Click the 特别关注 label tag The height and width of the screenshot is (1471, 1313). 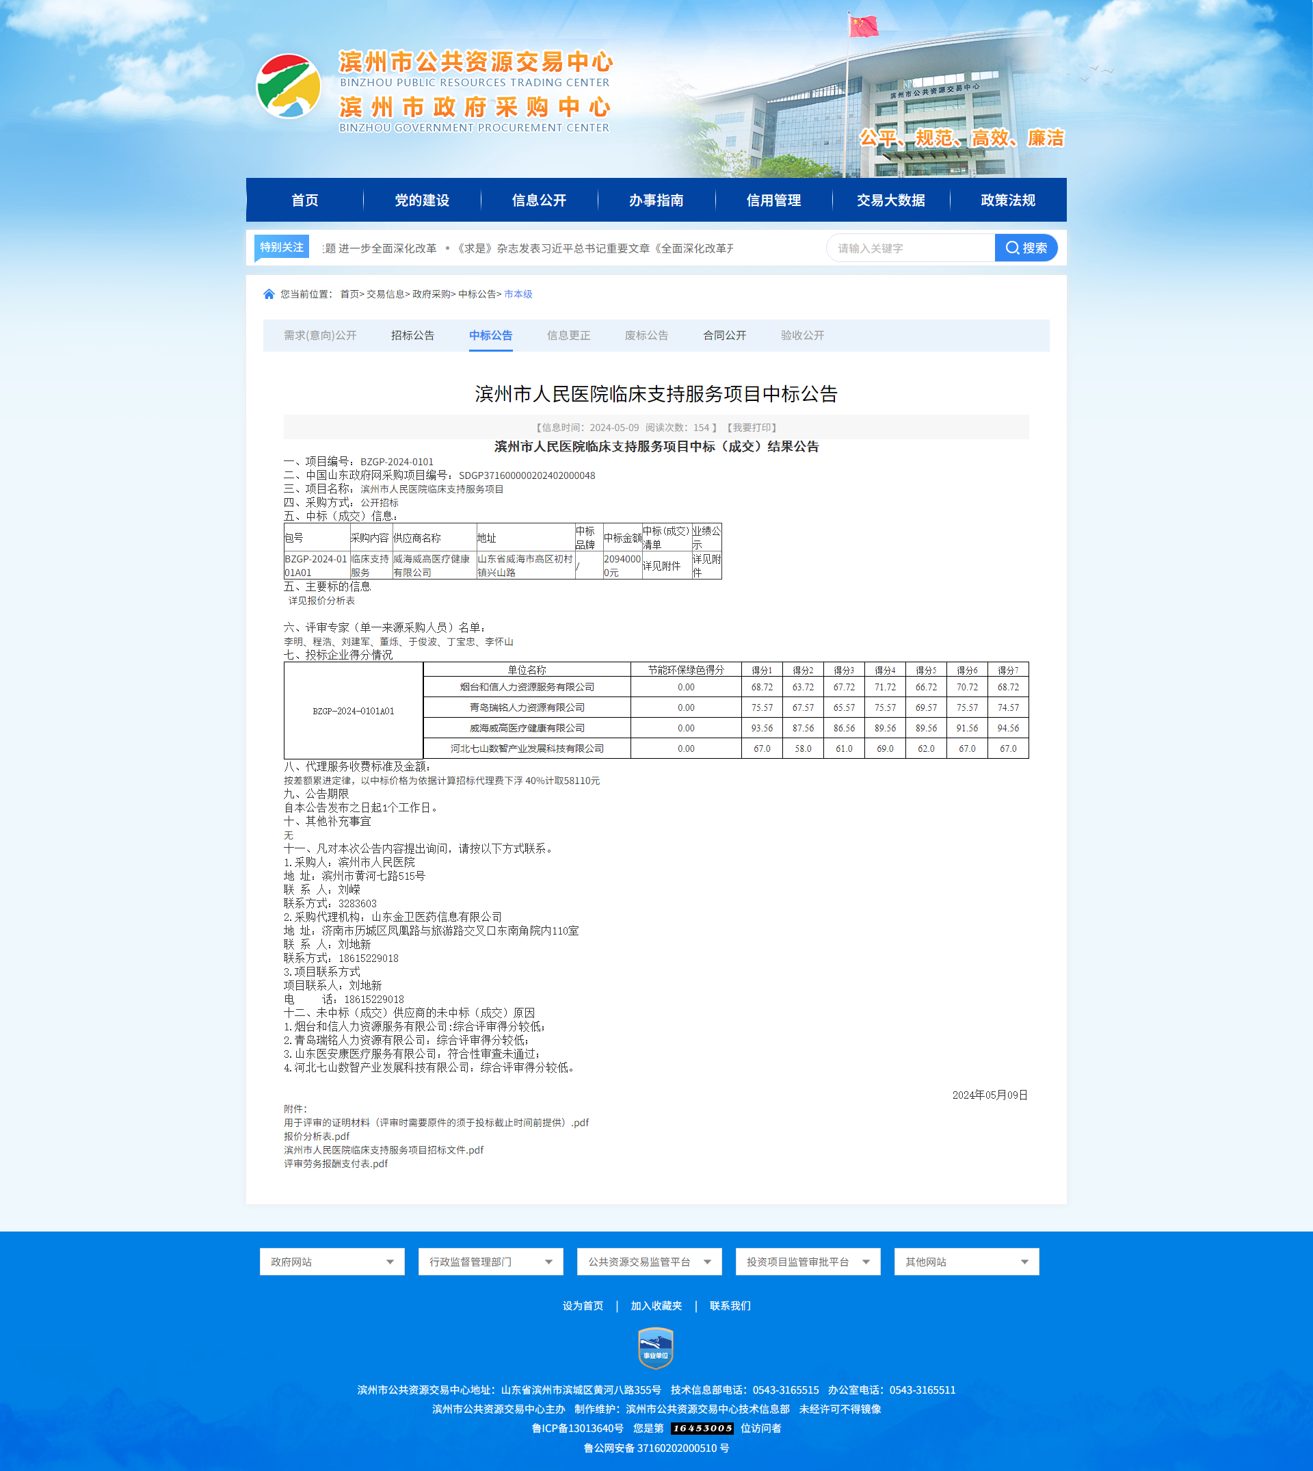(281, 247)
